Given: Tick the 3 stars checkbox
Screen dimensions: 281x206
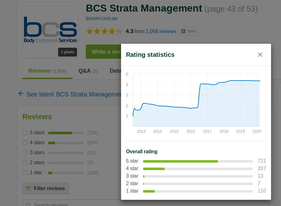Looking at the screenshot, I should [x=25, y=153].
